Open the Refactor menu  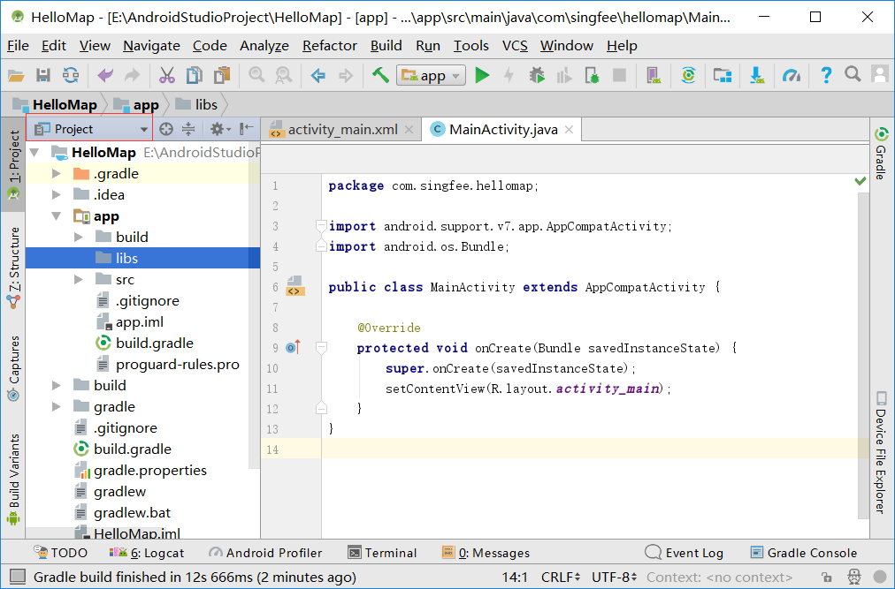pyautogui.click(x=329, y=46)
